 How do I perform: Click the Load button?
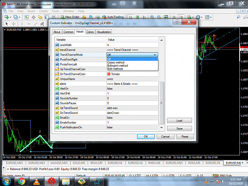coord(179,121)
